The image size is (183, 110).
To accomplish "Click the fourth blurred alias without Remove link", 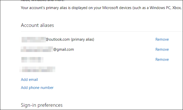I will tap(37, 69).
